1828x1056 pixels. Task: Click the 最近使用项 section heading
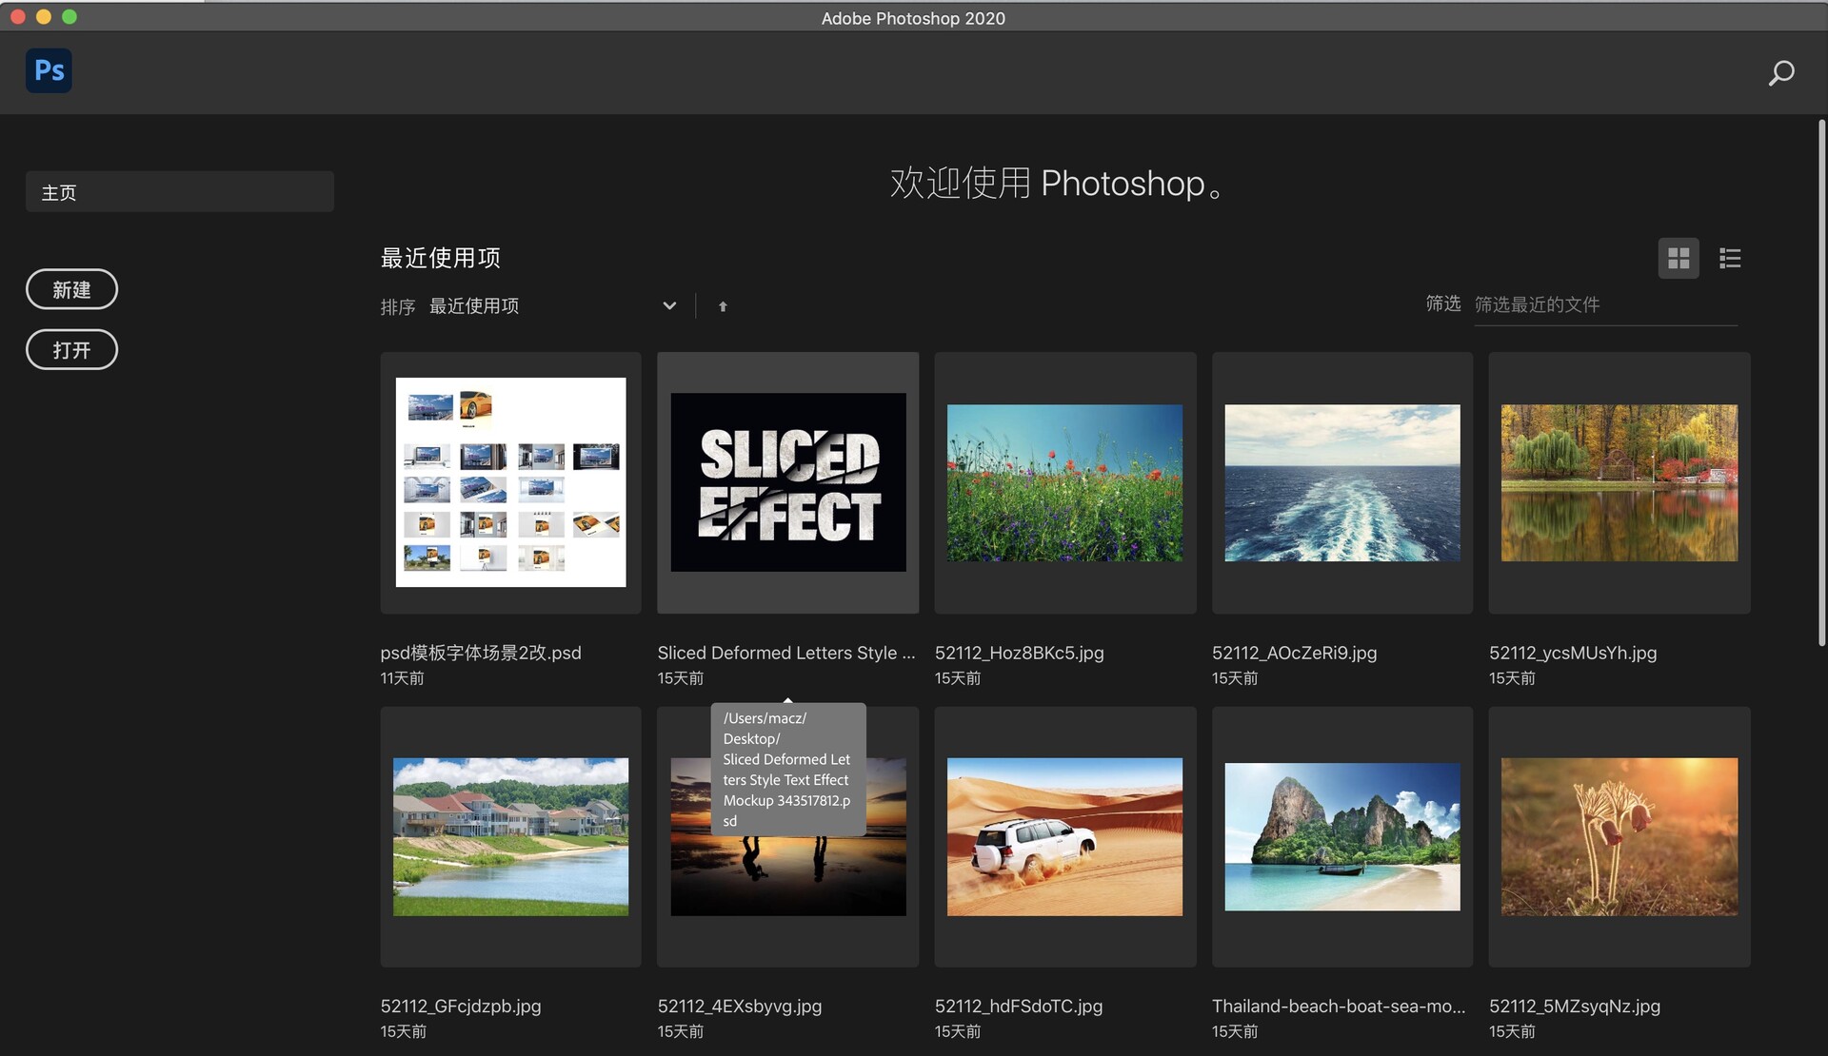(441, 258)
